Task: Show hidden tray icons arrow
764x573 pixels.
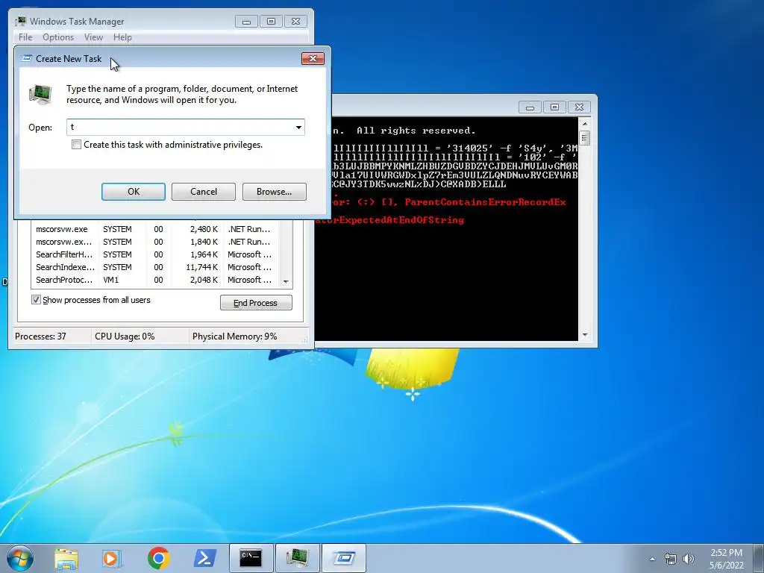Action: click(x=652, y=559)
